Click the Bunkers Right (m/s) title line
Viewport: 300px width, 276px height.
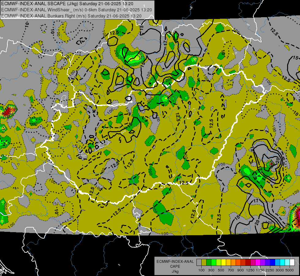71,16
